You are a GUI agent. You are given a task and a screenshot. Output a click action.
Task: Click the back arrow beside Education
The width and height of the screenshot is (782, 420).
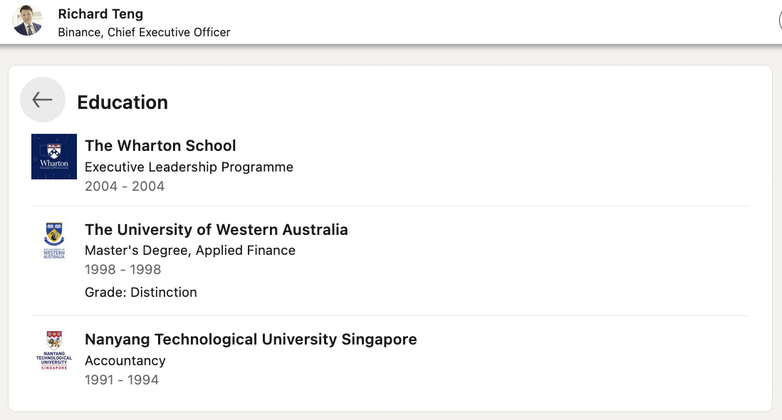(43, 100)
